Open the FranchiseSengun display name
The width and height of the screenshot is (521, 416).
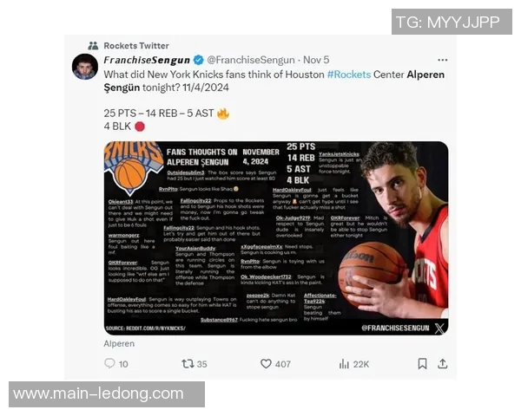click(147, 60)
